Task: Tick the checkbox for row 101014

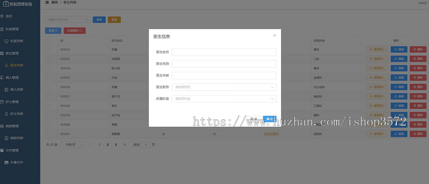Action: pos(49,68)
